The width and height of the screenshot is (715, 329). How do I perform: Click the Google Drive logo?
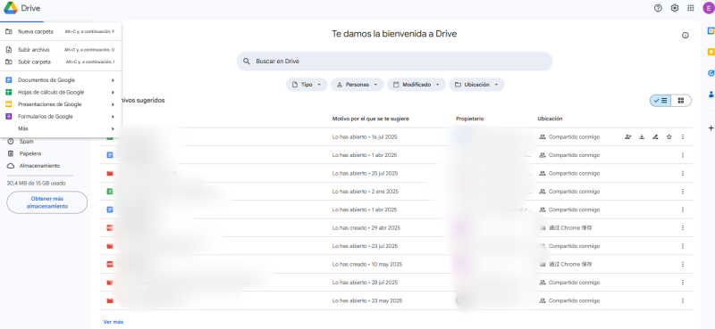pyautogui.click(x=11, y=8)
